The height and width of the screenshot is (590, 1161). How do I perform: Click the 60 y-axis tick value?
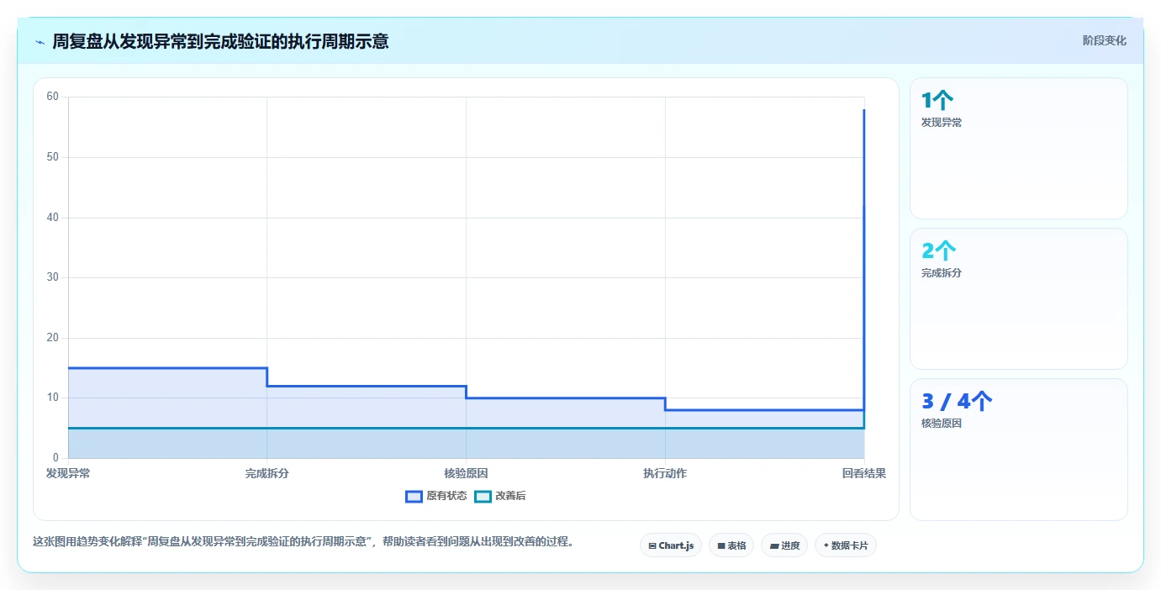tap(52, 97)
